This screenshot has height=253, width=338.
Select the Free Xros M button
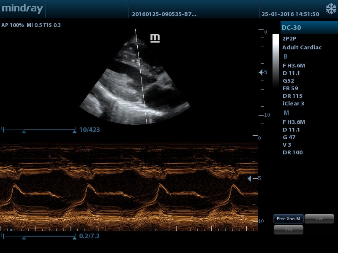289,219
